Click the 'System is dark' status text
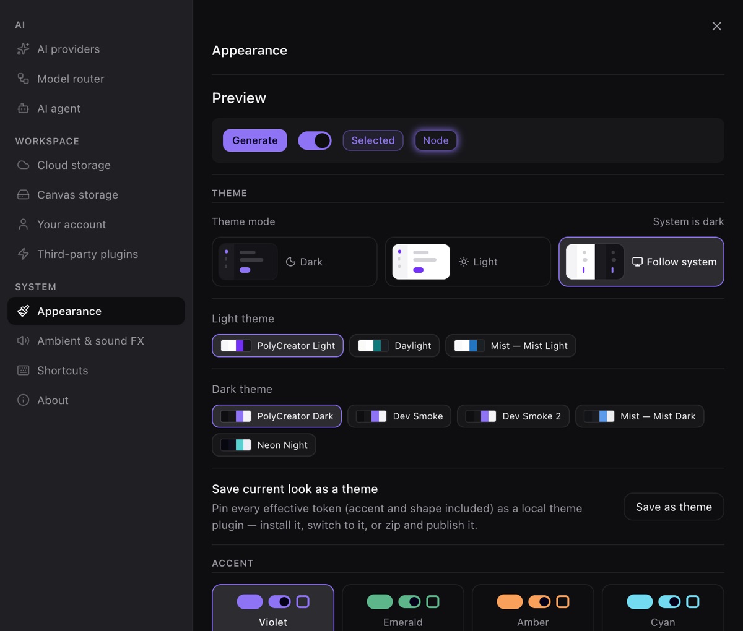The width and height of the screenshot is (743, 631). 689,221
